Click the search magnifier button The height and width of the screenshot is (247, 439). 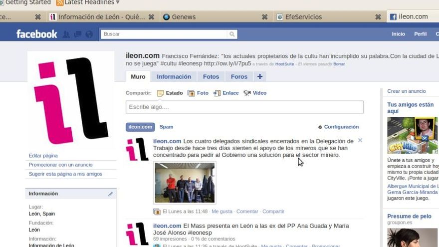point(232,34)
